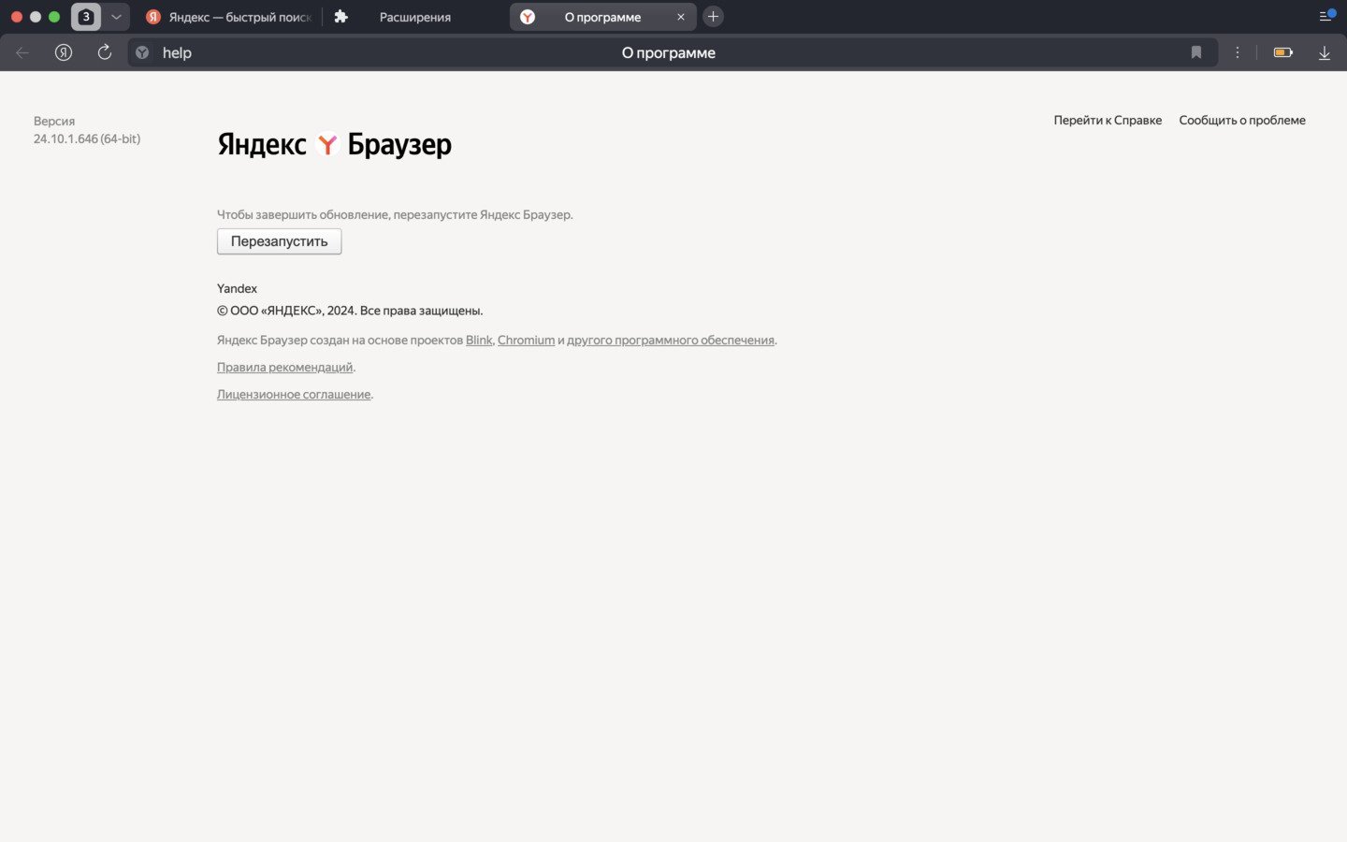Select the О программе tab
This screenshot has height=842, width=1347.
point(602,17)
